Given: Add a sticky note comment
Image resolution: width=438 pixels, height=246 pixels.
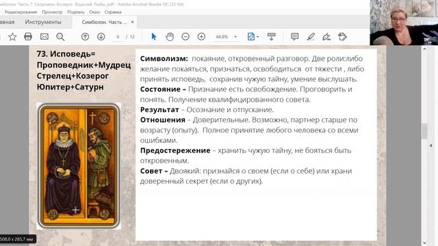Looking at the screenshot, I should click(295, 36).
